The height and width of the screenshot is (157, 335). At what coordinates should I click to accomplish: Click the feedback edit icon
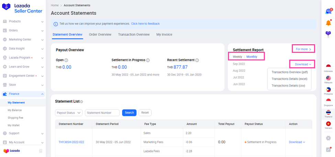[x=328, y=149]
